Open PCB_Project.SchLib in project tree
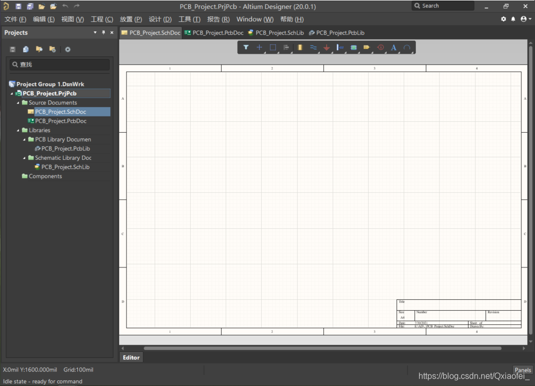535x386 pixels. pos(65,167)
